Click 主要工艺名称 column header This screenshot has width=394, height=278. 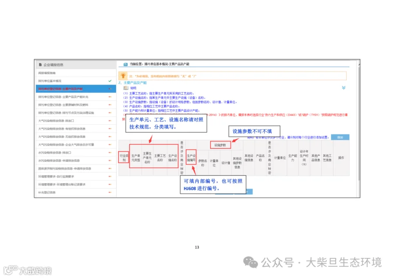(160, 158)
